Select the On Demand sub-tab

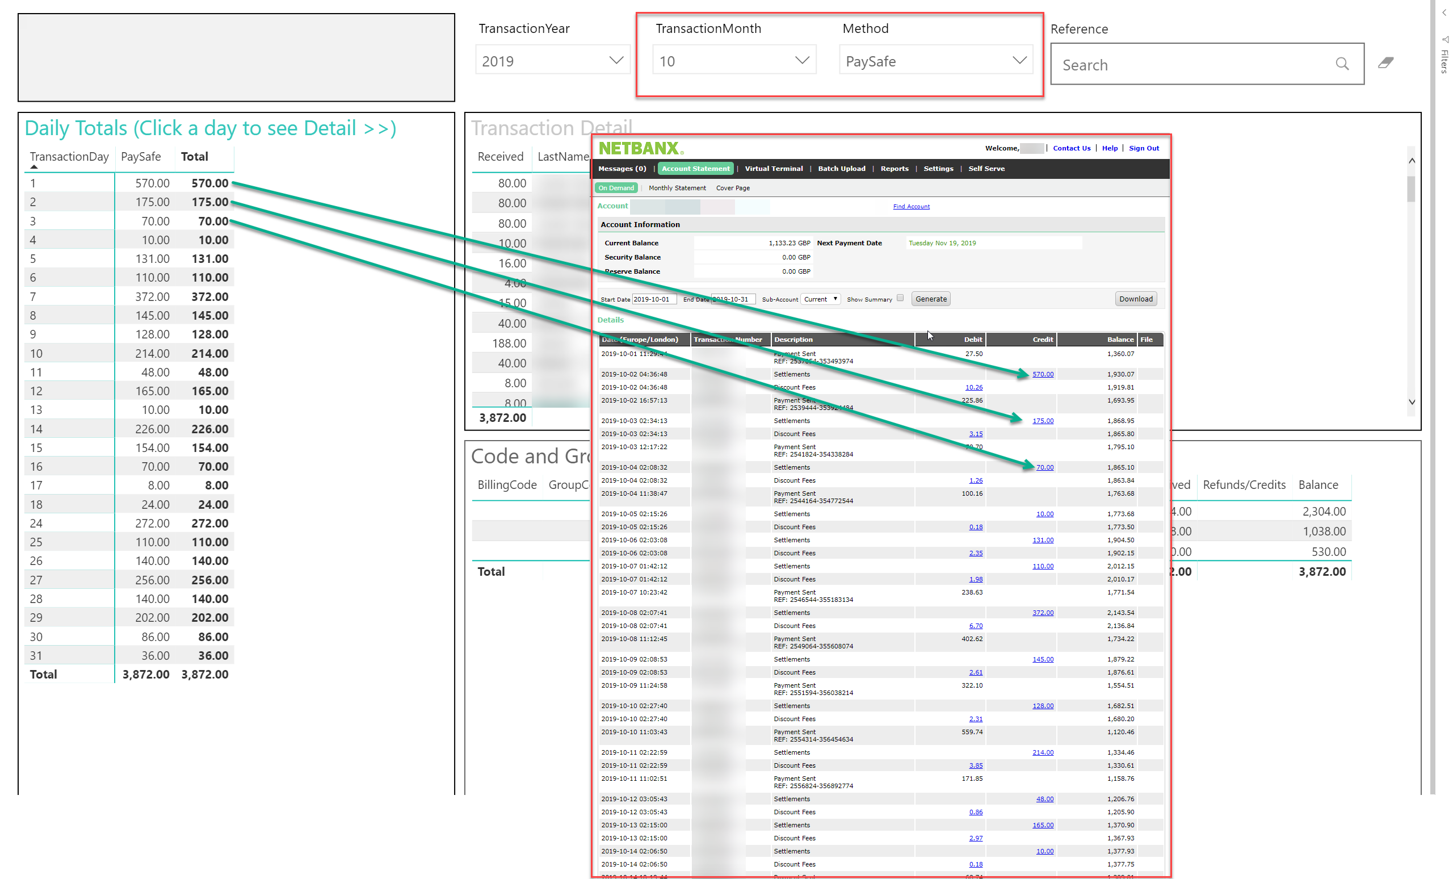pyautogui.click(x=616, y=188)
